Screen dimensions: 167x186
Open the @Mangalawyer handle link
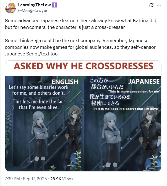(x=33, y=11)
